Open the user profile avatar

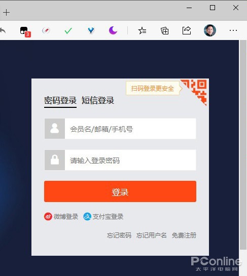pos(210,30)
